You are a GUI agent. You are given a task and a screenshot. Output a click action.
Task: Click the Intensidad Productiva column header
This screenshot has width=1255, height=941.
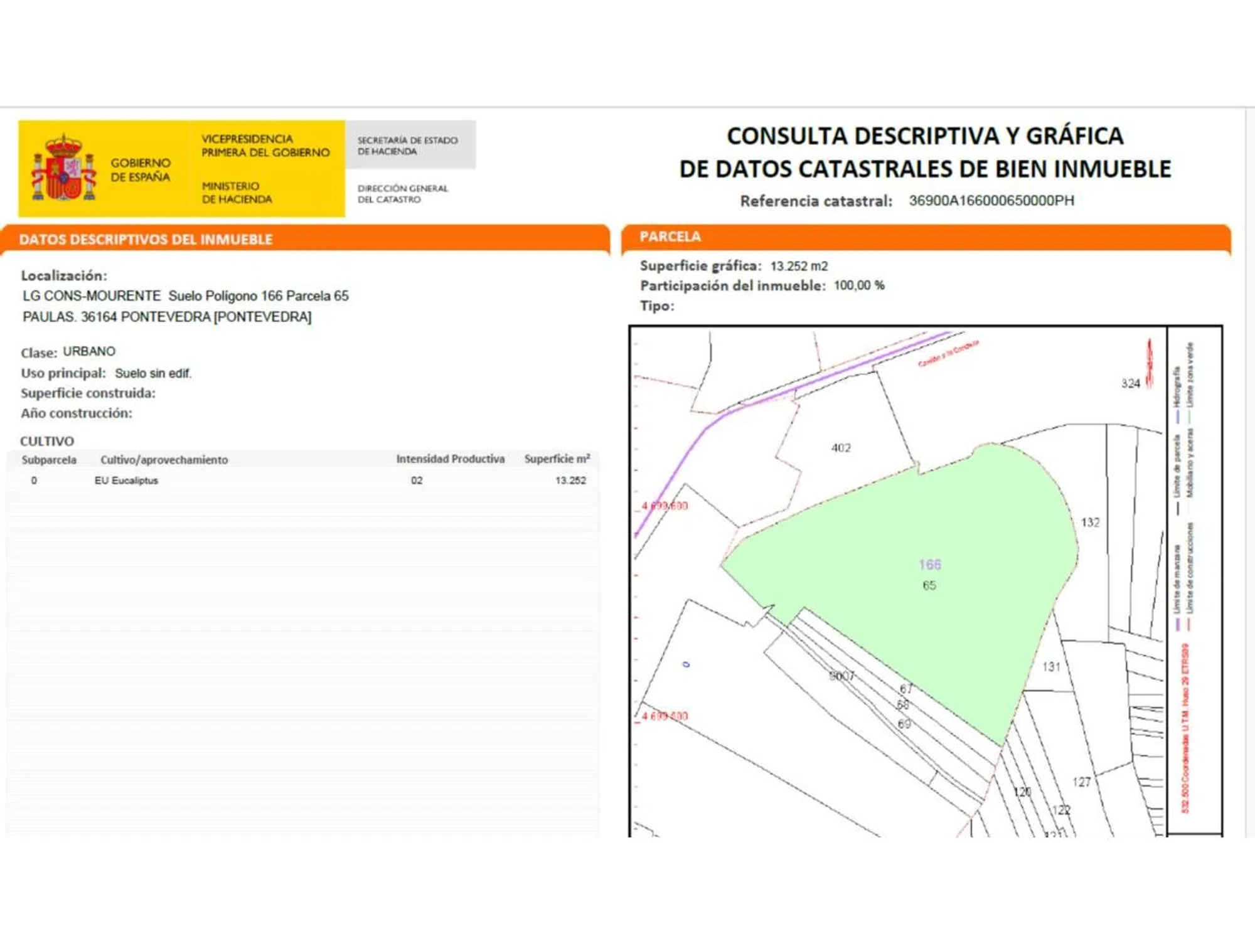(x=450, y=459)
